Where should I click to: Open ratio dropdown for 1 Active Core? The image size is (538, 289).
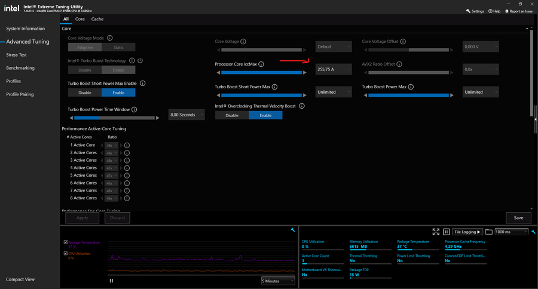(111, 145)
